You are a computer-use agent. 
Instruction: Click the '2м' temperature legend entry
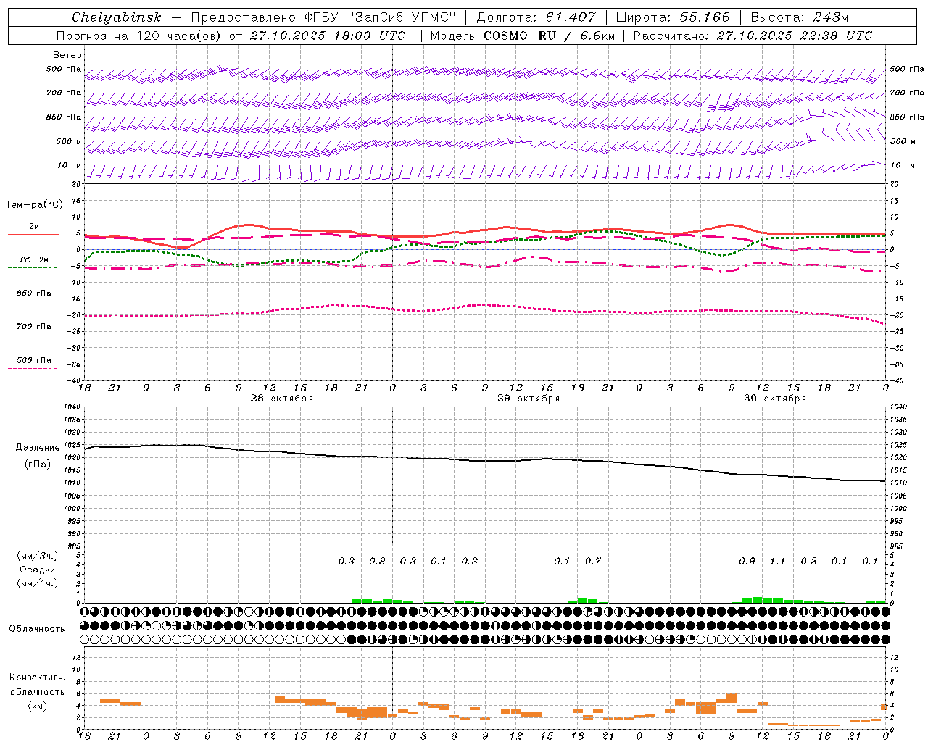click(34, 227)
